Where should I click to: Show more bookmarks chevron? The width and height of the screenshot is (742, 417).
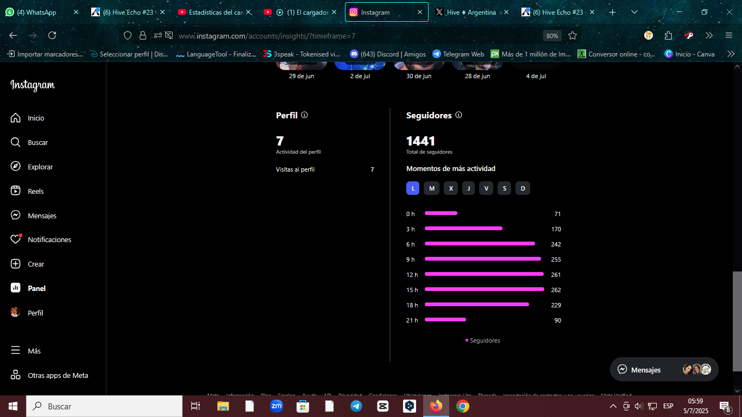(731, 54)
